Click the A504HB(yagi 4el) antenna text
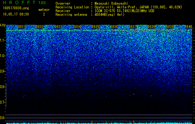The image size is (195, 124). click(x=109, y=15)
